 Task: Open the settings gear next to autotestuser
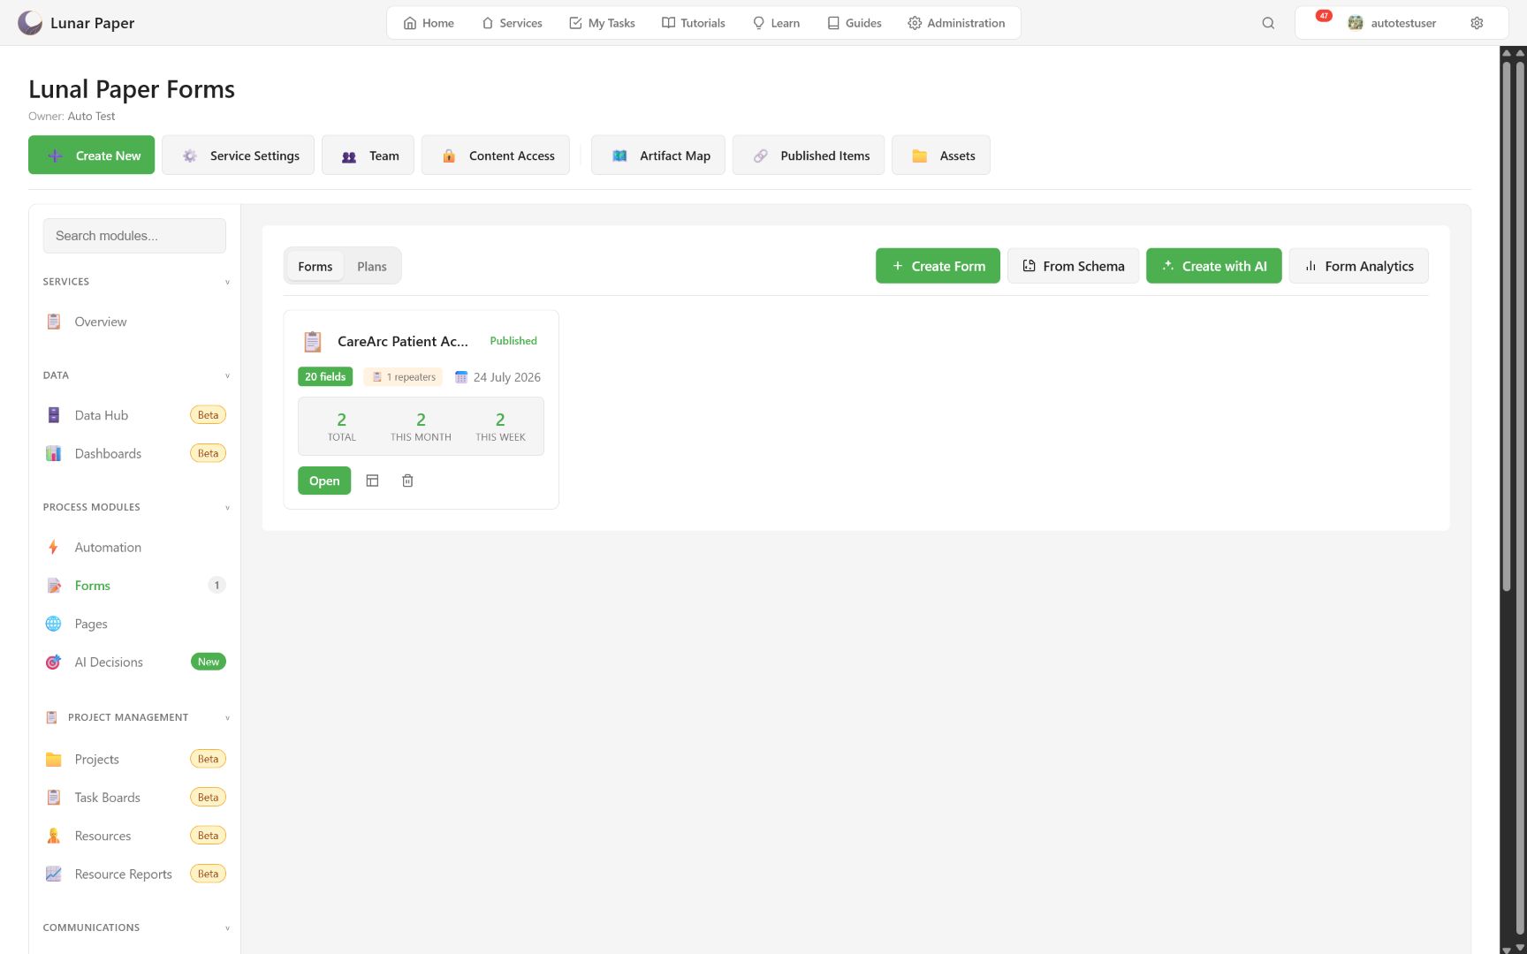tap(1477, 23)
